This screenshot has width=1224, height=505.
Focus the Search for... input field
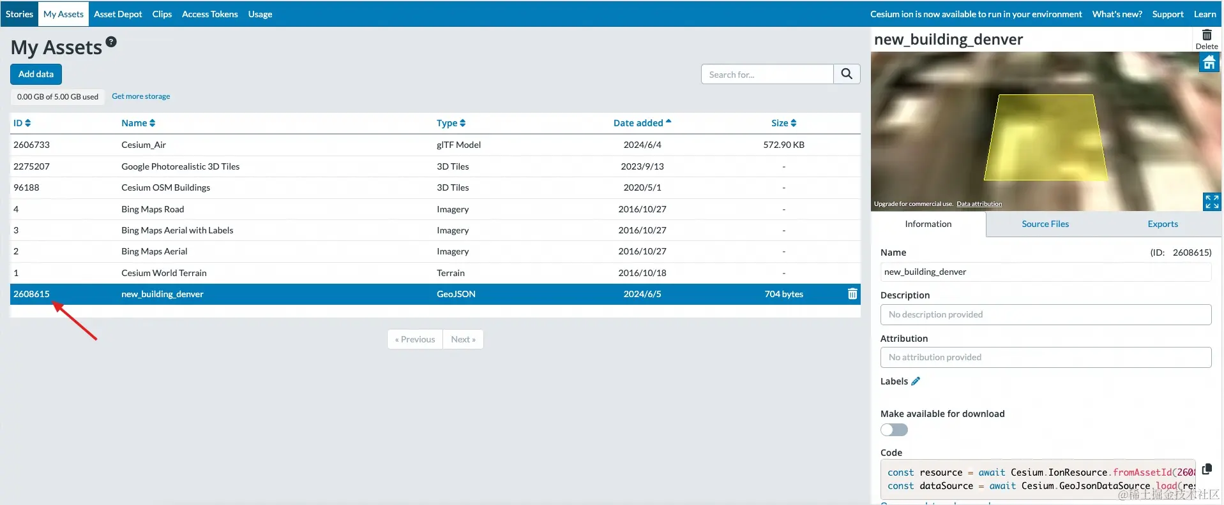coord(767,74)
